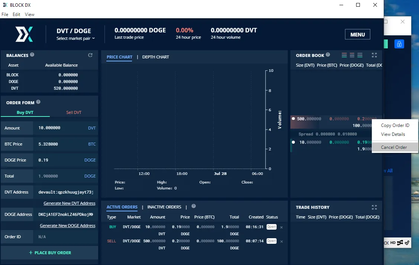Select the middle order book view icon
This screenshot has height=265, width=419.
[352, 55]
